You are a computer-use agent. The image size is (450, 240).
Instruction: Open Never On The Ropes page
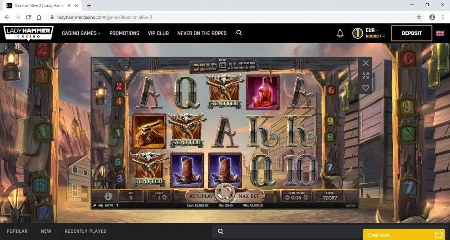[202, 33]
